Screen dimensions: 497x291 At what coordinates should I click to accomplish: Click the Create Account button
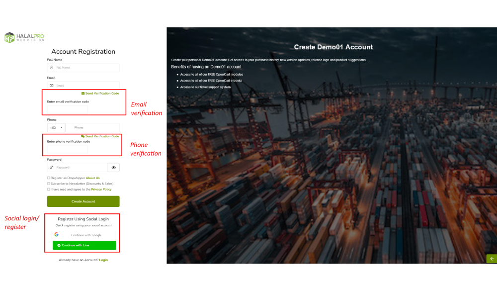click(83, 201)
